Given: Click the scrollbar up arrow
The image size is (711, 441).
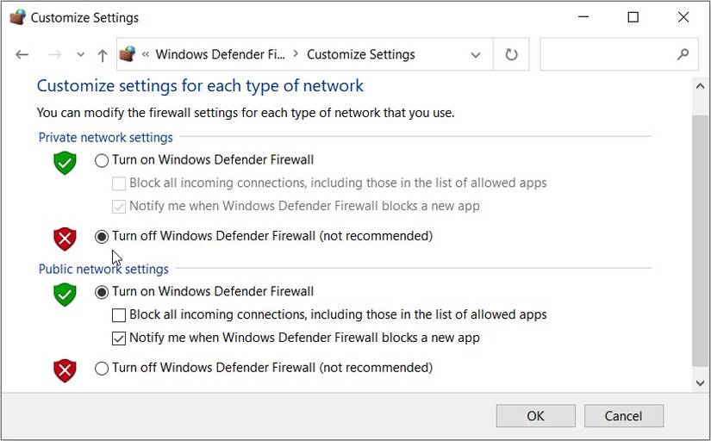Looking at the screenshot, I should pos(700,85).
